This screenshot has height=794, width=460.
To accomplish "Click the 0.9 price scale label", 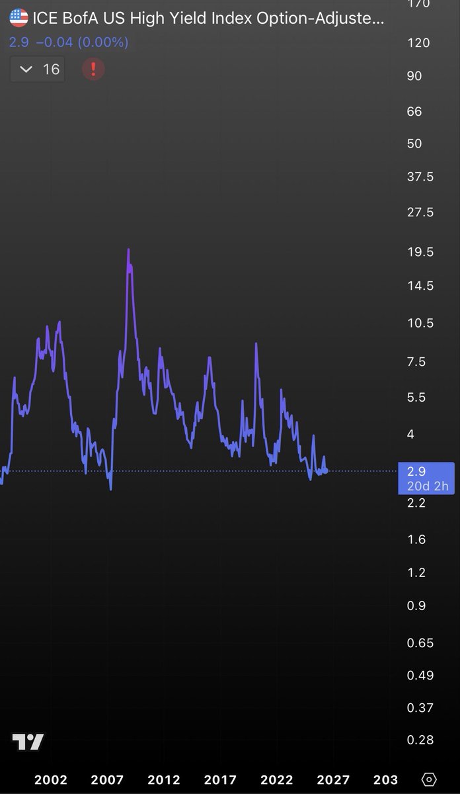I will (x=416, y=605).
